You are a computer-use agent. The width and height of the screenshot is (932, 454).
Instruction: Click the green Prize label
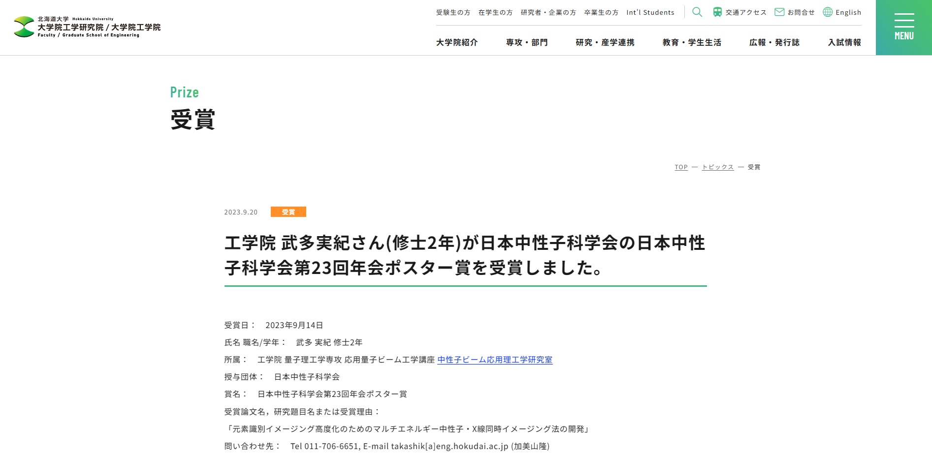pyautogui.click(x=185, y=92)
